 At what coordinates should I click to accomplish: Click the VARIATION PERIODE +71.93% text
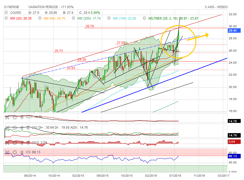coord(51,7)
